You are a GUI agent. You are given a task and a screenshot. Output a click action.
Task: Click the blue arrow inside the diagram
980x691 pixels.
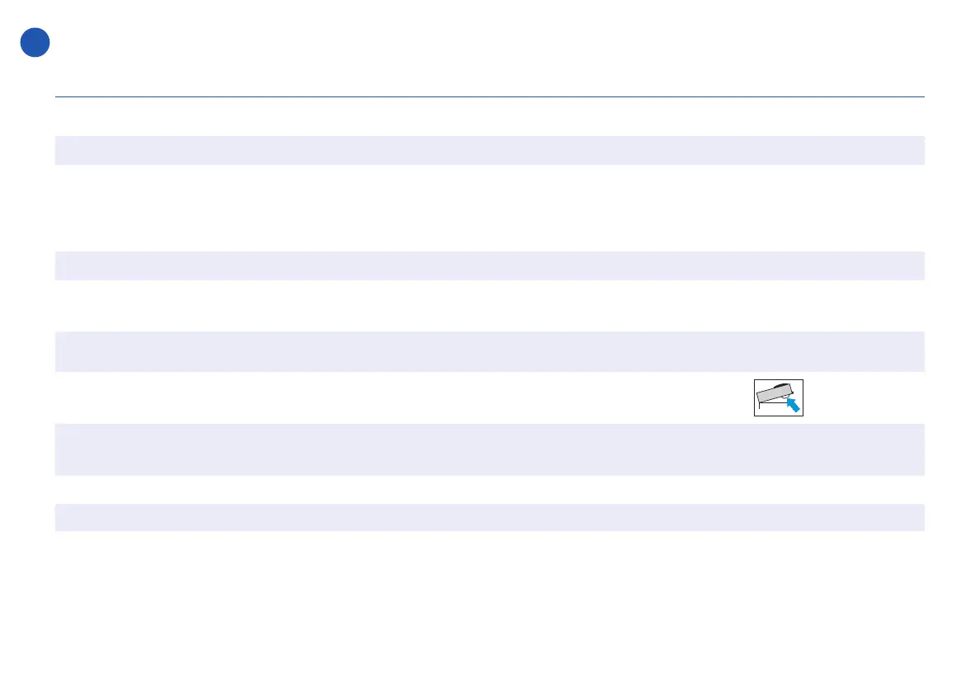click(793, 404)
